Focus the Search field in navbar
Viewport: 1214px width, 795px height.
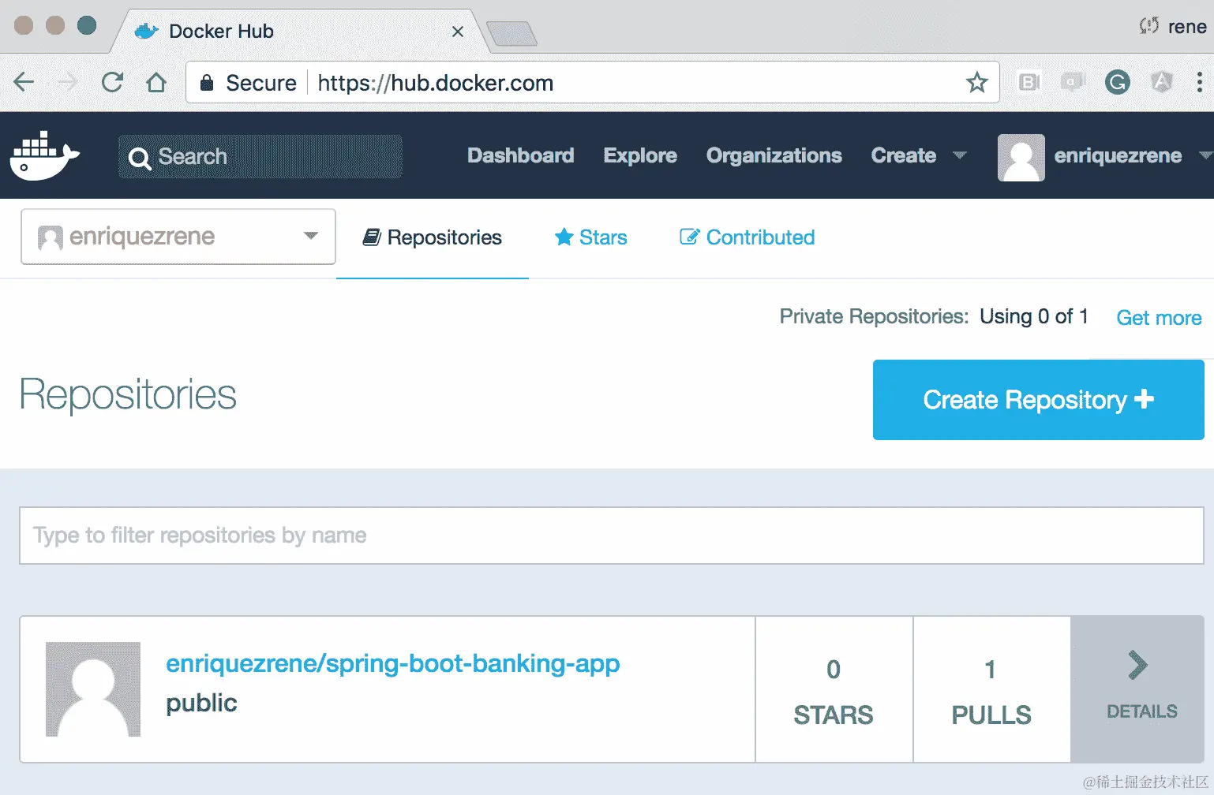tap(260, 156)
